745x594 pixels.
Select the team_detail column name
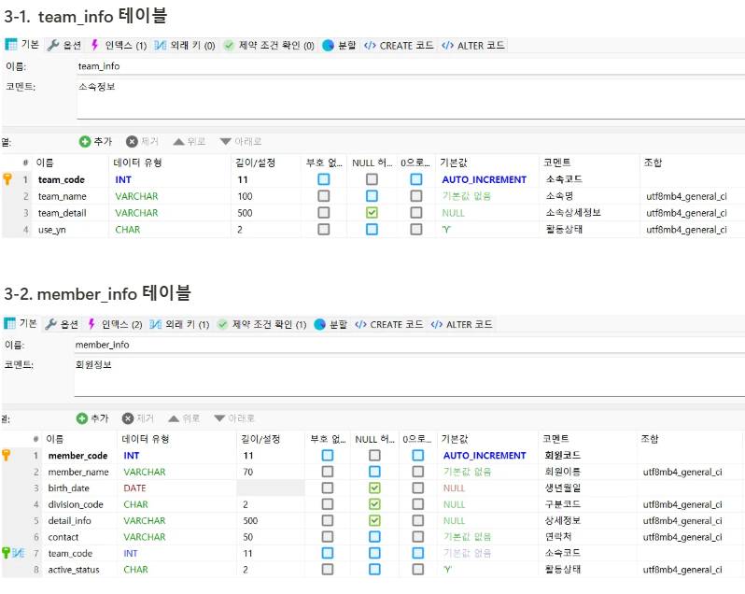pyautogui.click(x=63, y=213)
